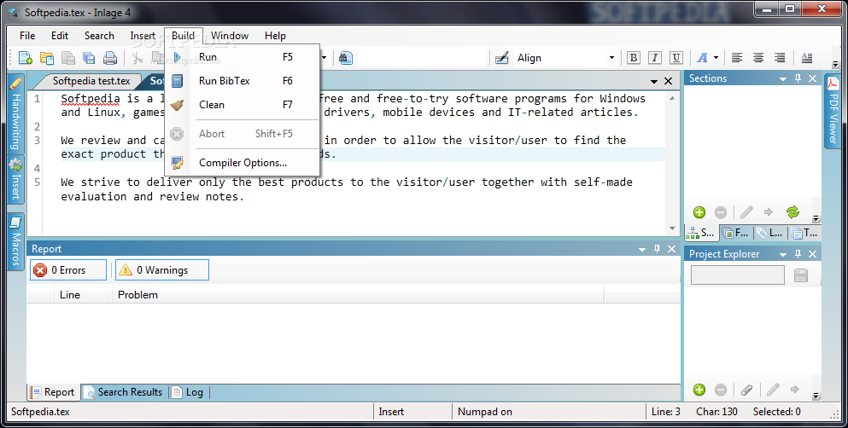
Task: Choose Run BibTex menu entry
Action: click(x=243, y=81)
